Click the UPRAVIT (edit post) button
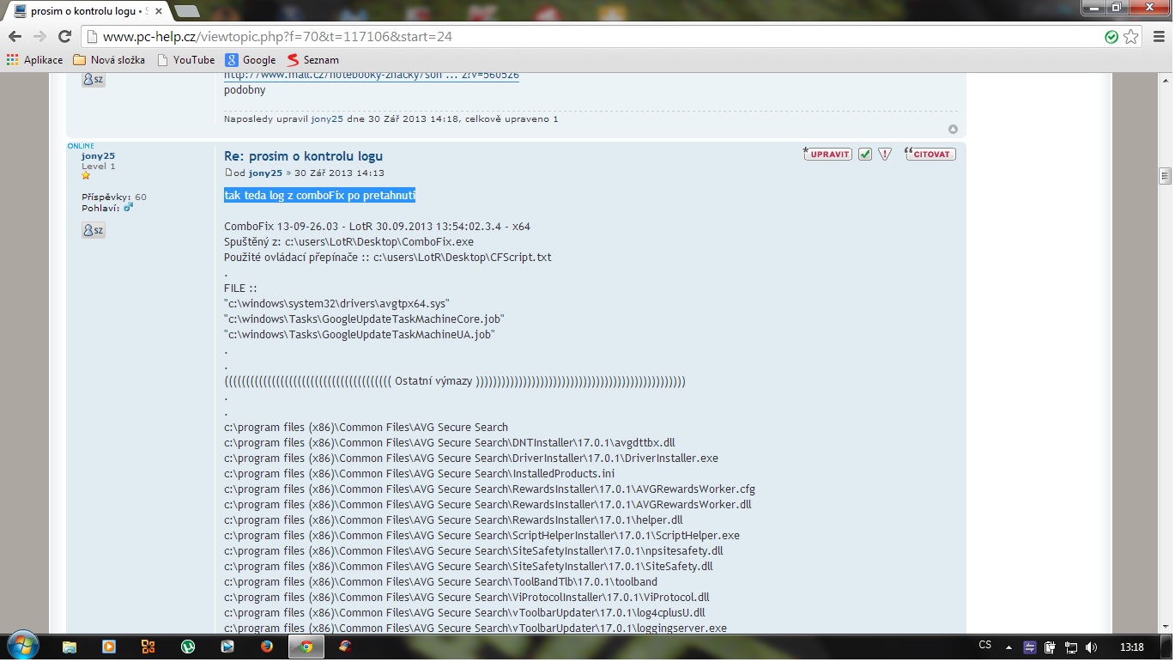The height and width of the screenshot is (662, 1175). point(828,154)
